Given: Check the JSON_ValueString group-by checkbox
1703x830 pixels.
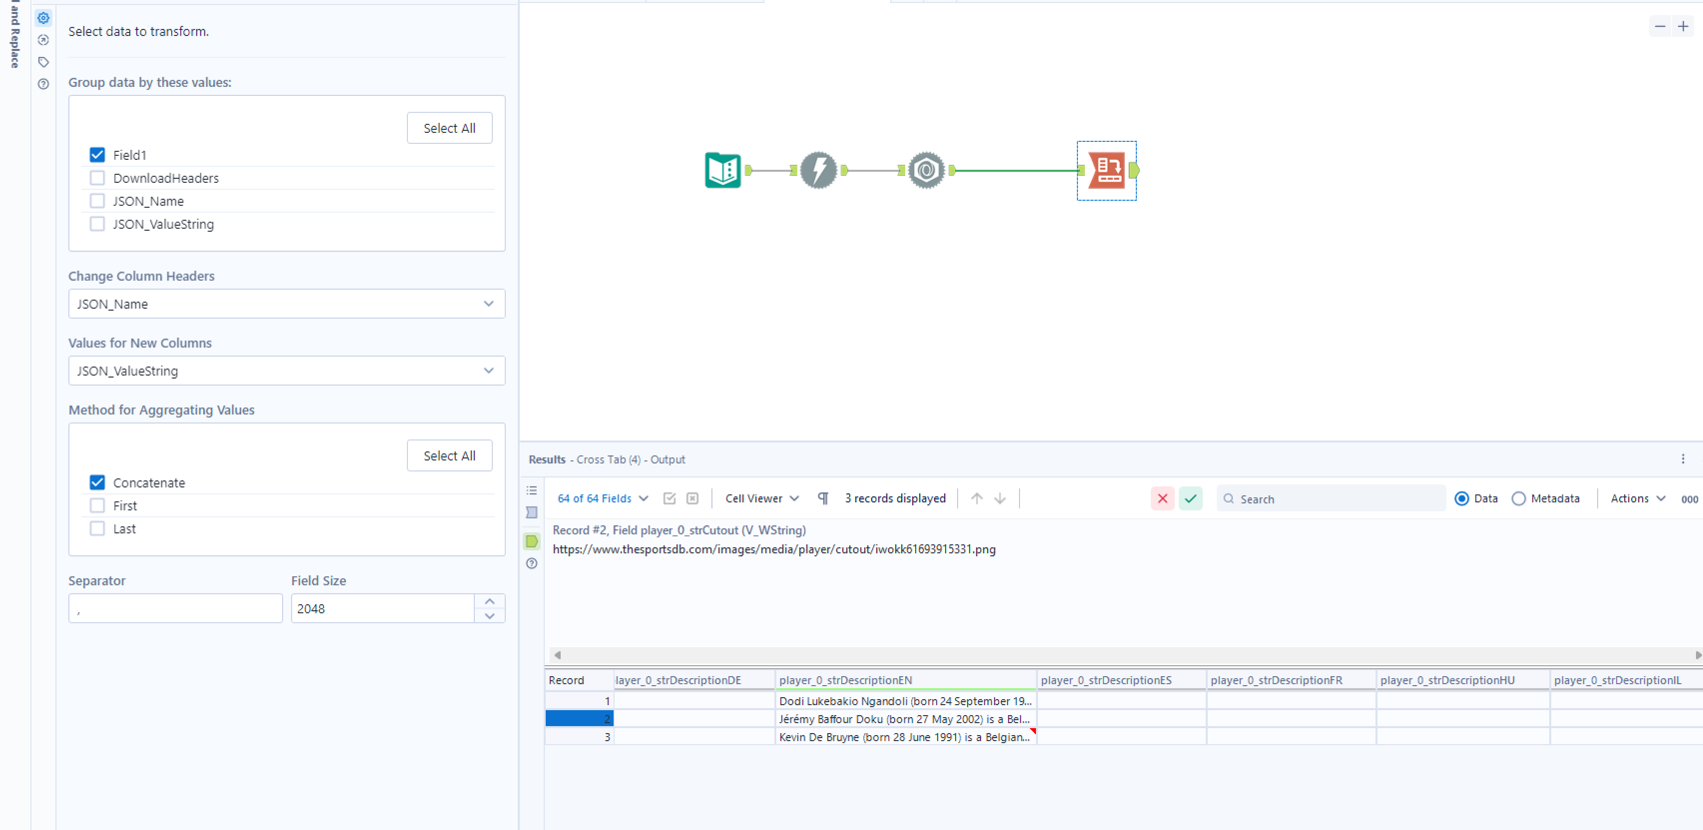Looking at the screenshot, I should 97,224.
